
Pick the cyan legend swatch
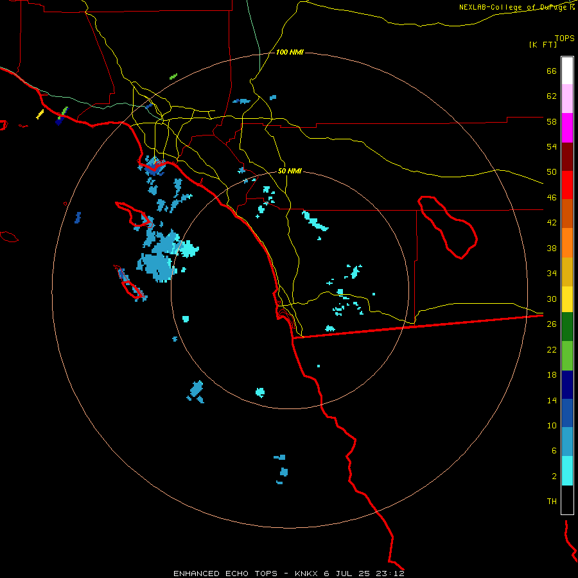tap(567, 471)
